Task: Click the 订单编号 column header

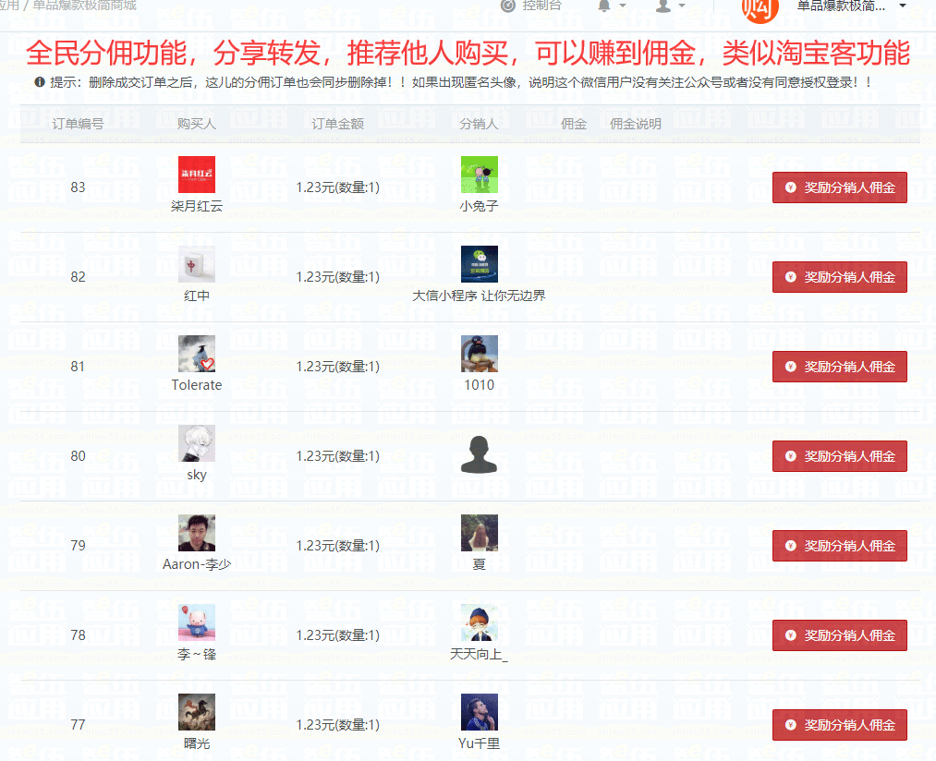Action: pyautogui.click(x=78, y=124)
